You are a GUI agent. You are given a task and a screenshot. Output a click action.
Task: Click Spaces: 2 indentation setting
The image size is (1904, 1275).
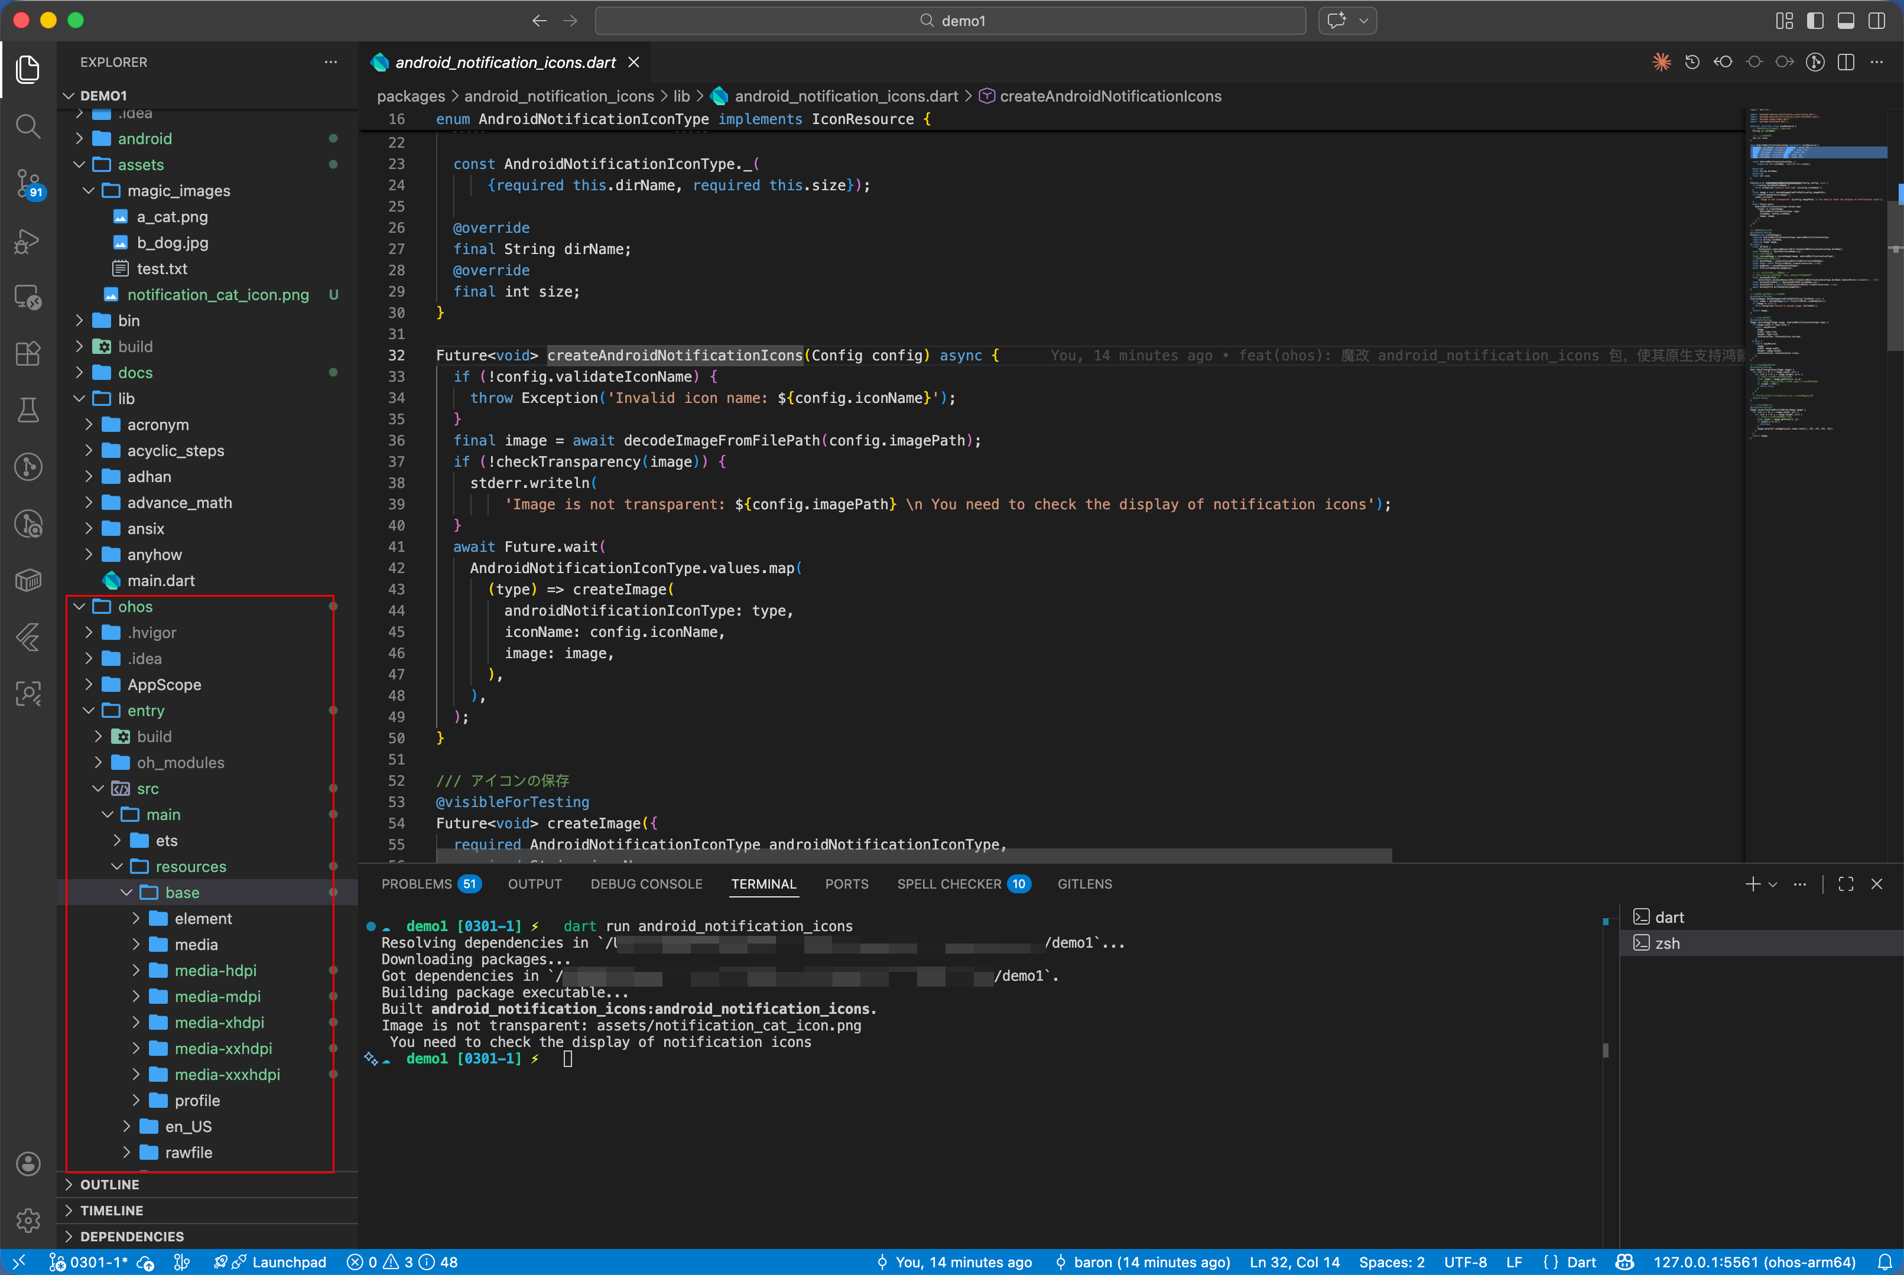tap(1391, 1262)
